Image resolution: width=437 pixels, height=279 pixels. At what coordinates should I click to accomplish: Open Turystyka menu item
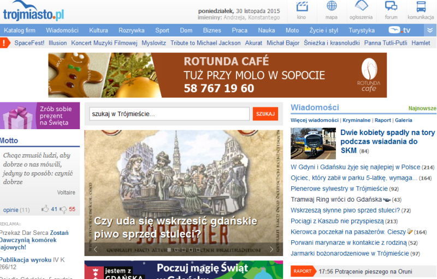362,31
